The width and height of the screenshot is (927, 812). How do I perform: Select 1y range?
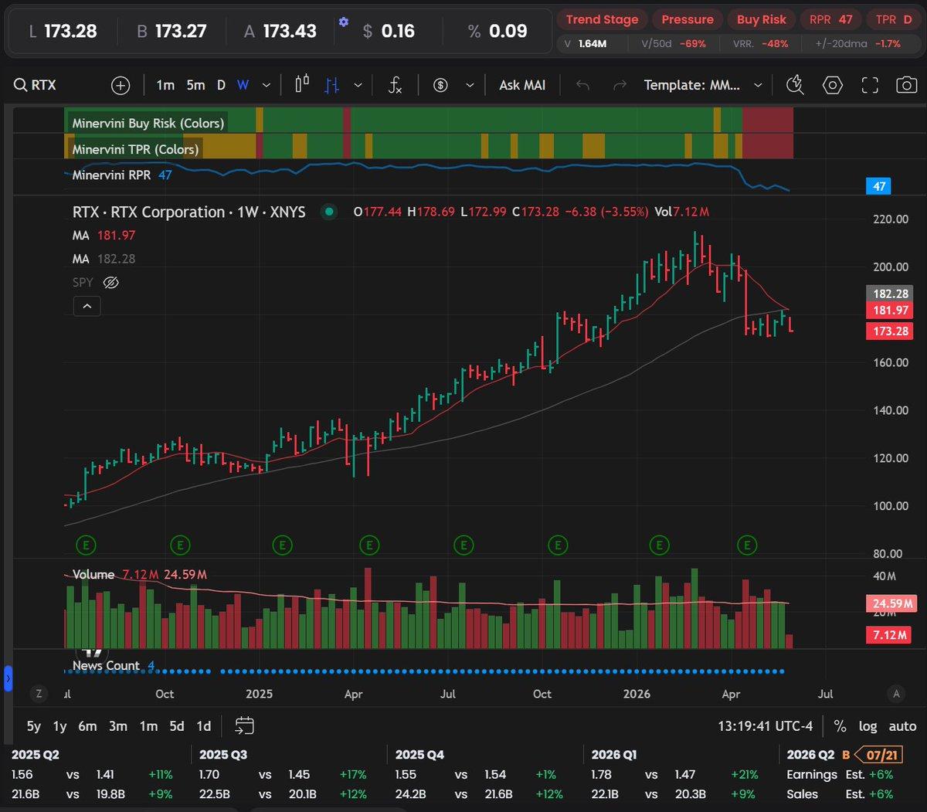pyautogui.click(x=59, y=726)
